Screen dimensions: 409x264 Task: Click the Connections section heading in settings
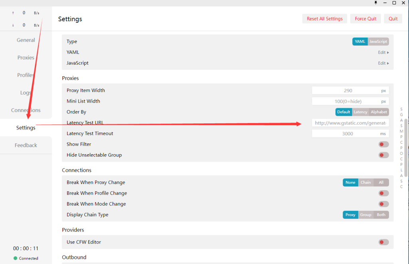pyautogui.click(x=77, y=170)
